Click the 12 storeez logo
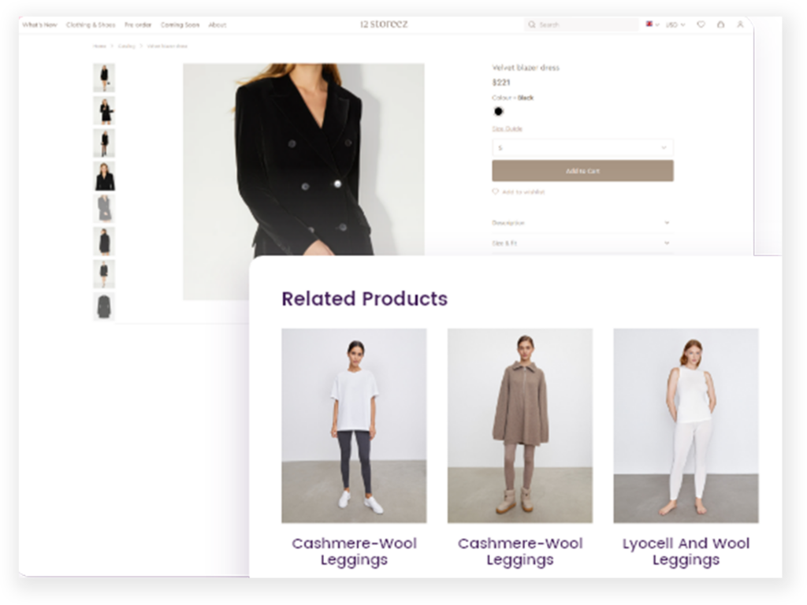This screenshot has width=807, height=605. pyautogui.click(x=382, y=24)
